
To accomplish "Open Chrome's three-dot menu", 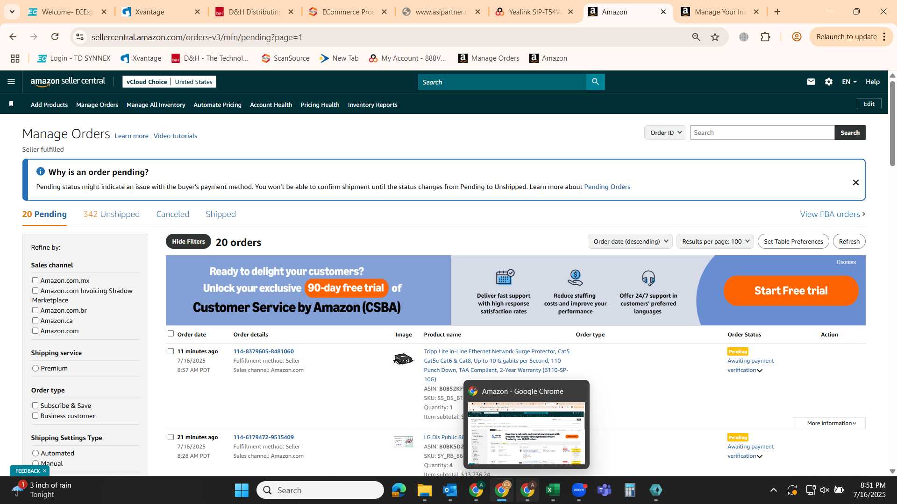I will 884,37.
